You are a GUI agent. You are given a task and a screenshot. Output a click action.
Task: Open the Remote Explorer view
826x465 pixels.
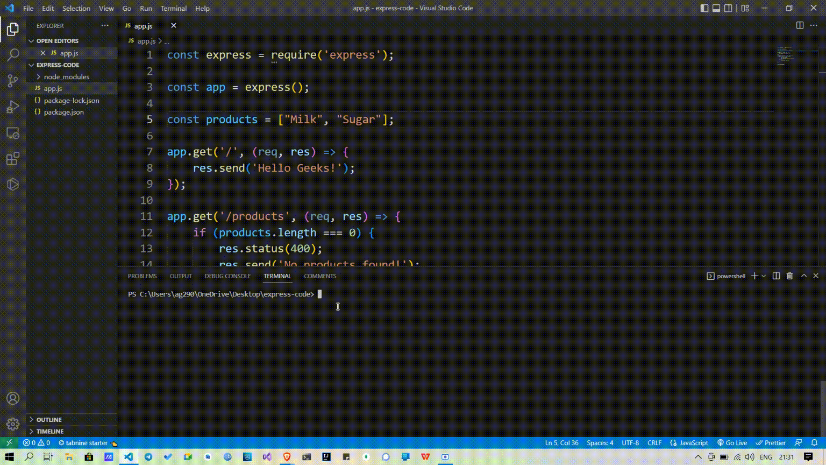(13, 133)
